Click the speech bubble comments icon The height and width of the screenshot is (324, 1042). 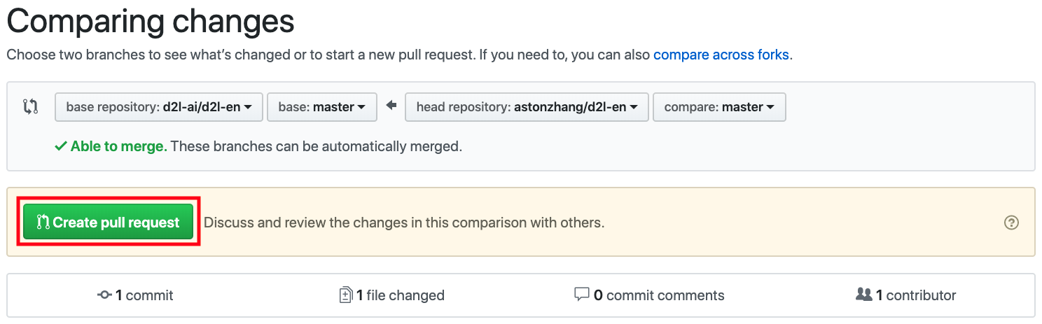(x=581, y=295)
